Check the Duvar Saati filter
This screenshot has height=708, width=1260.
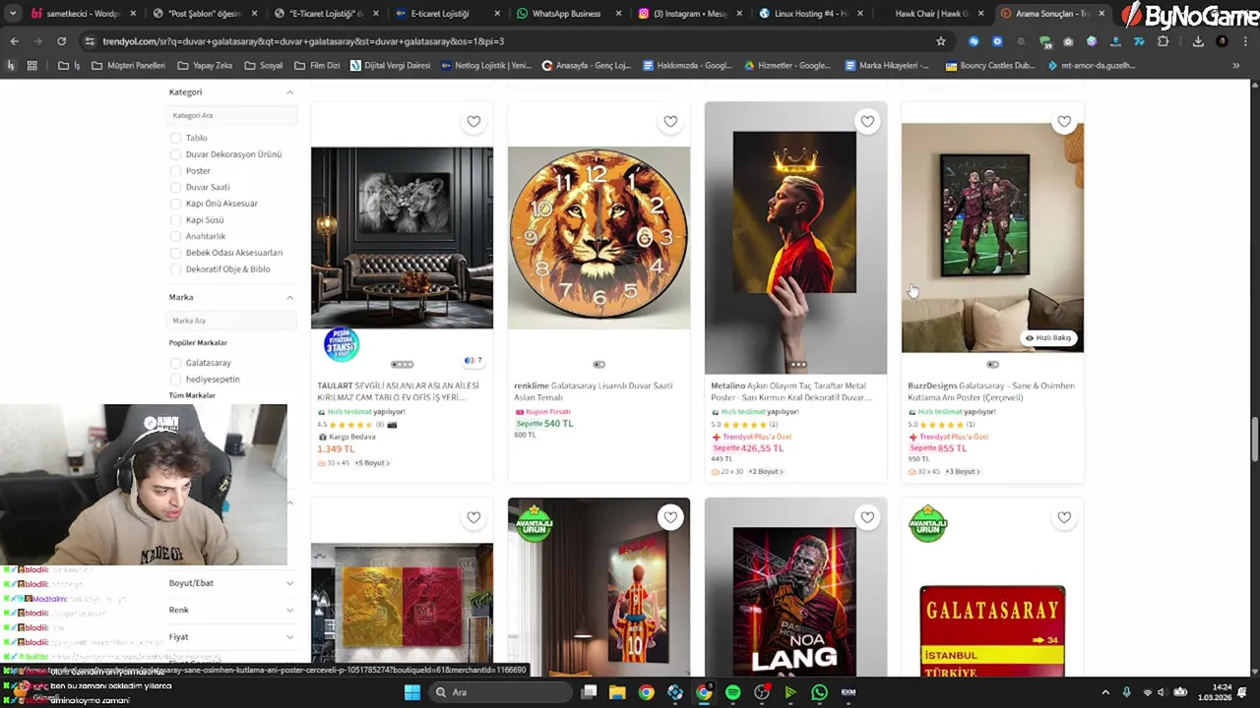click(x=175, y=187)
